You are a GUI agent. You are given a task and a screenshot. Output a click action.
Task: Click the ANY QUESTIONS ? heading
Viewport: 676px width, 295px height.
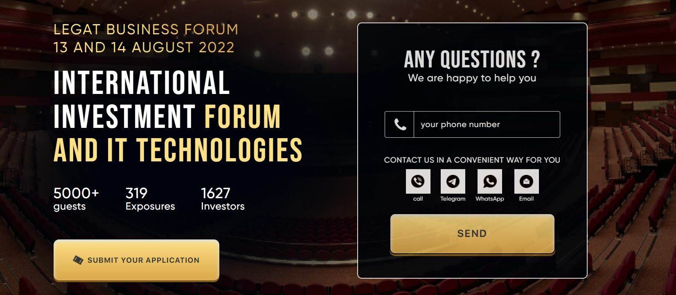tap(472, 59)
